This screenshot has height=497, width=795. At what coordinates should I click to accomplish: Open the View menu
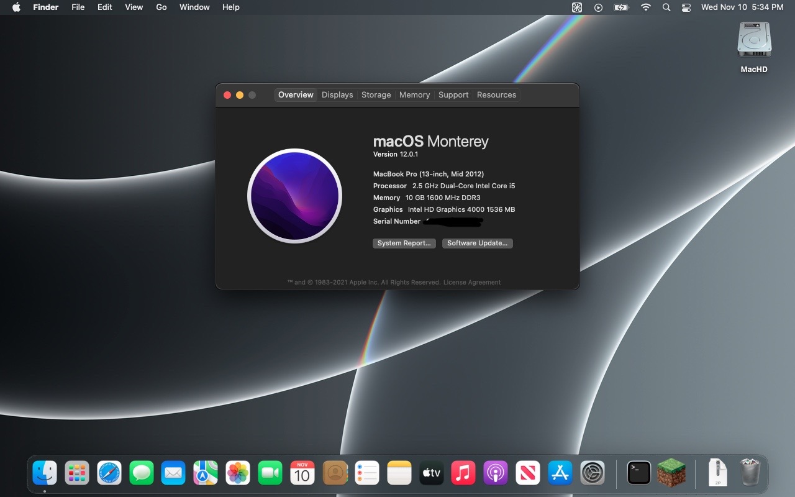[x=134, y=7]
